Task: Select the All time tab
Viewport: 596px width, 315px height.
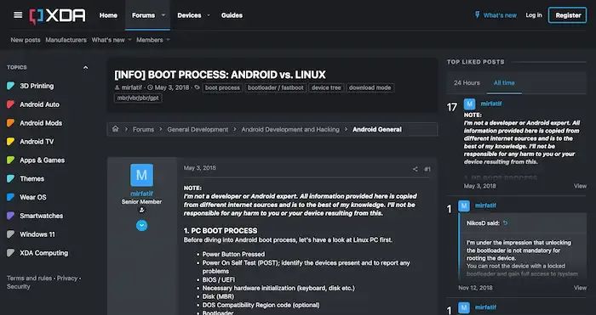Action: 504,82
